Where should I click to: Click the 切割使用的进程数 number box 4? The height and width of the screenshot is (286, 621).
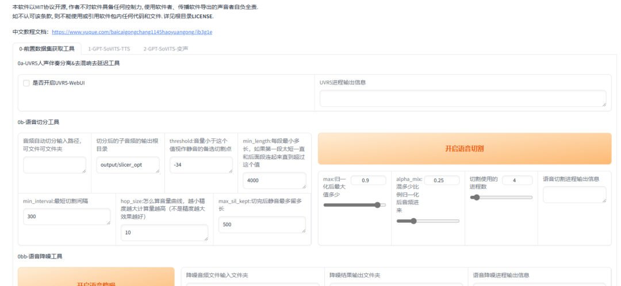pos(517,180)
